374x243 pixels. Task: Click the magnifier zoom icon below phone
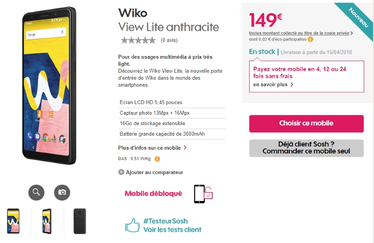(x=36, y=192)
